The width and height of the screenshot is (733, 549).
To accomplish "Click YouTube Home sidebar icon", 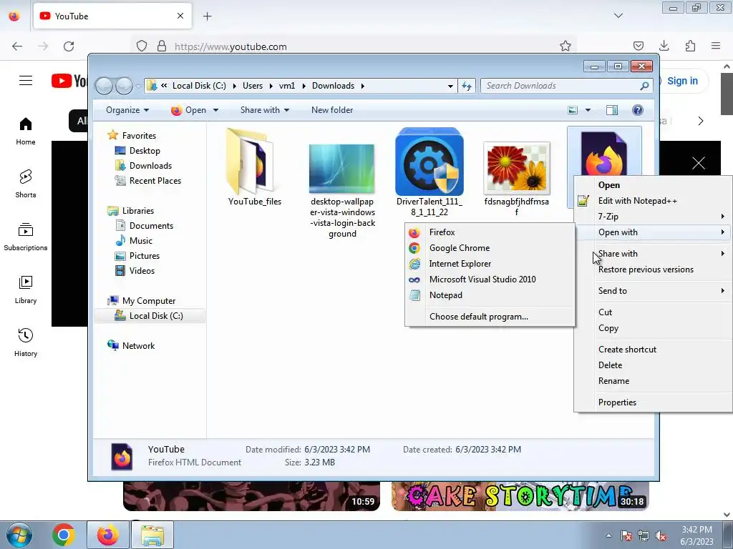I will [x=26, y=131].
